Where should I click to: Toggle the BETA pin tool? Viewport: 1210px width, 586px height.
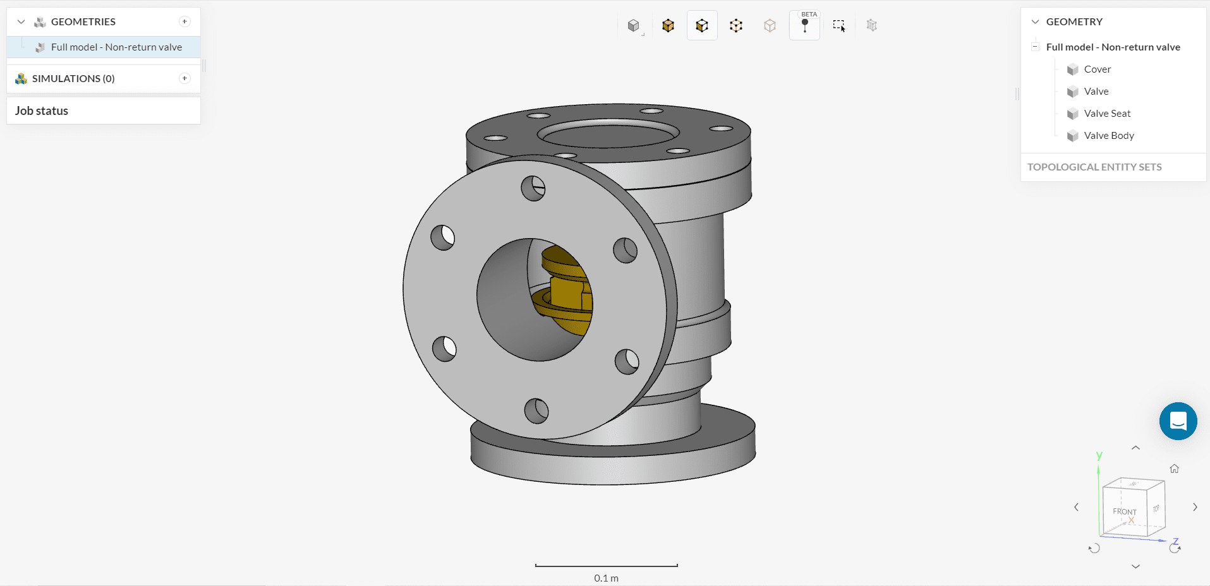(804, 26)
